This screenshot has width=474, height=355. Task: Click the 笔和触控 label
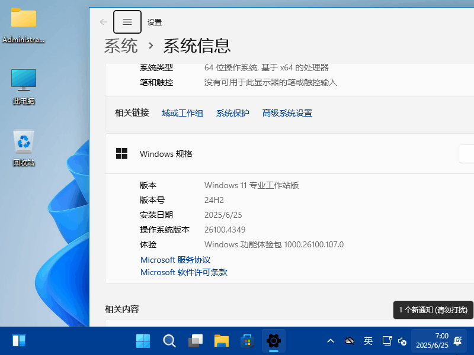(x=156, y=82)
